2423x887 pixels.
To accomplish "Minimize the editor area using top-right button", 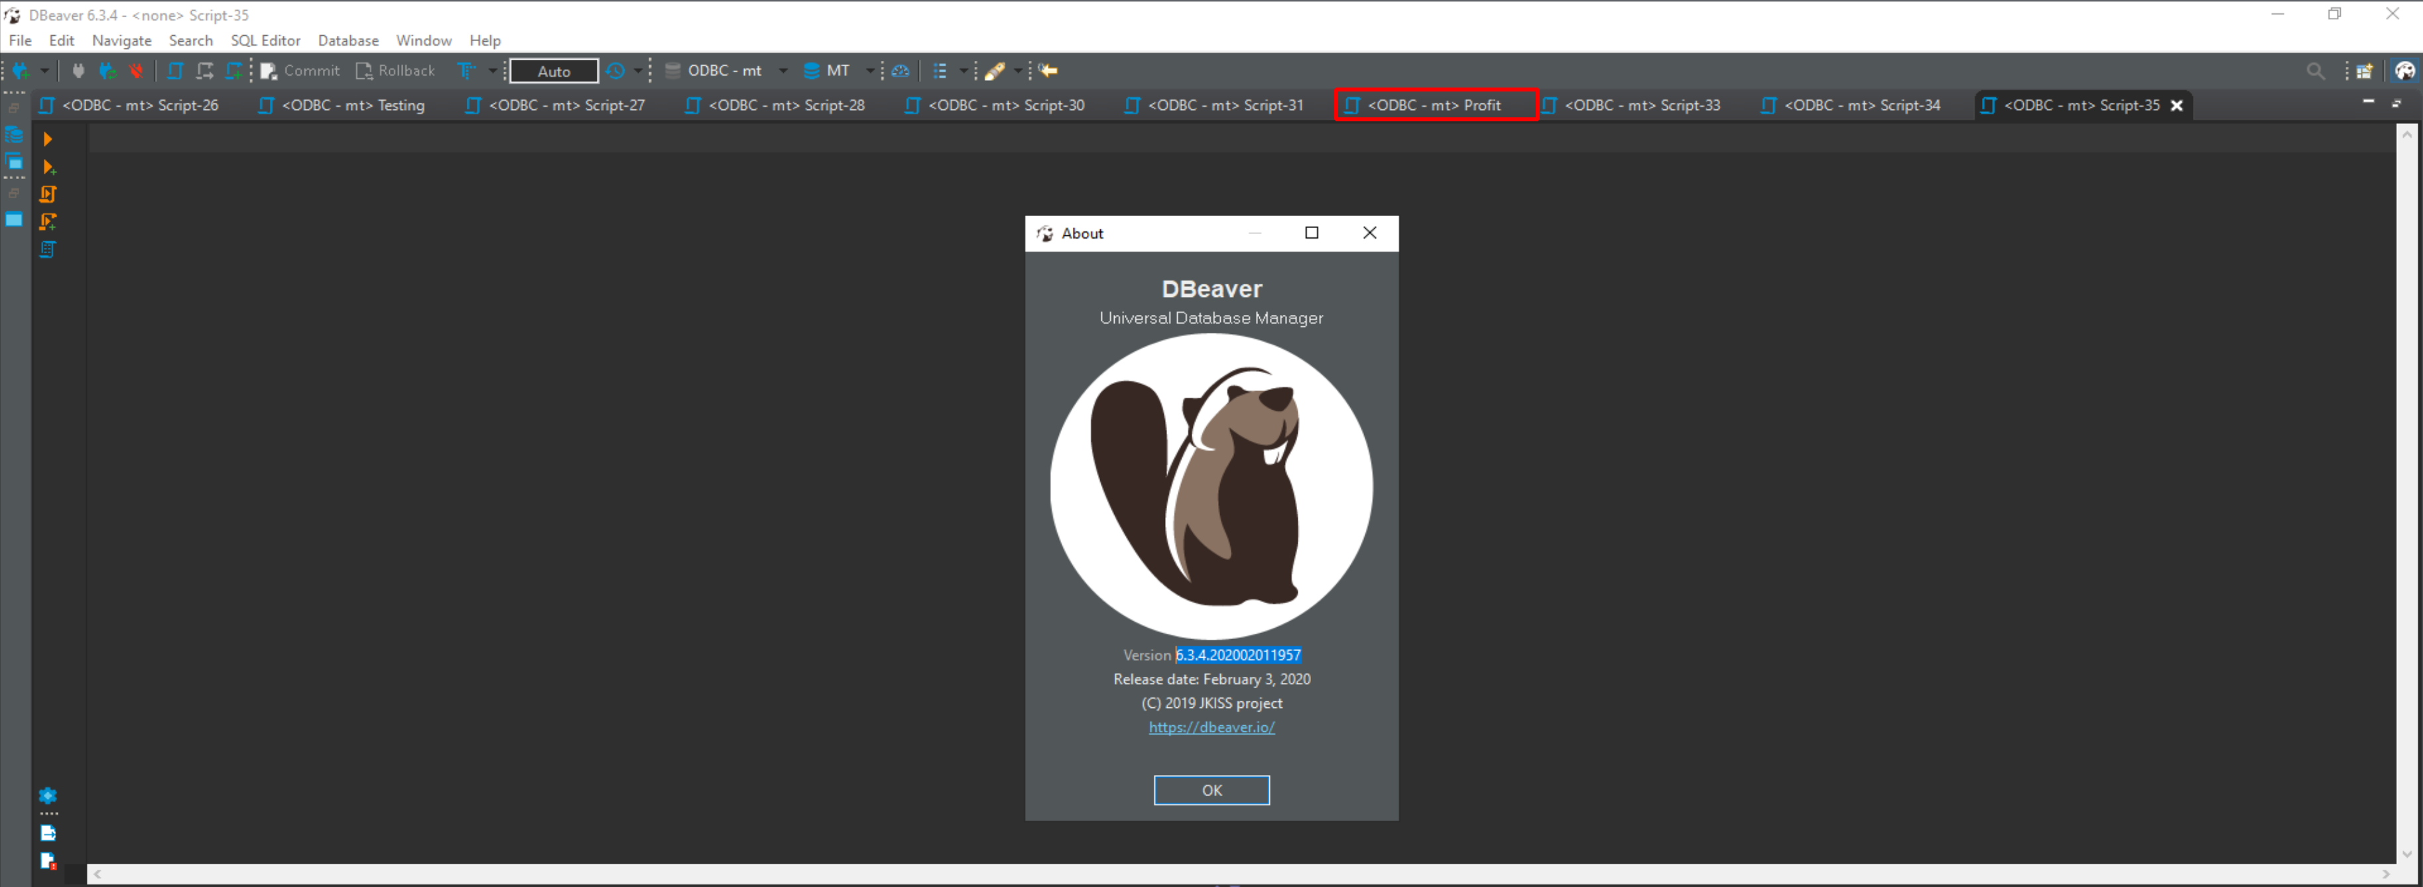I will click(x=2367, y=101).
